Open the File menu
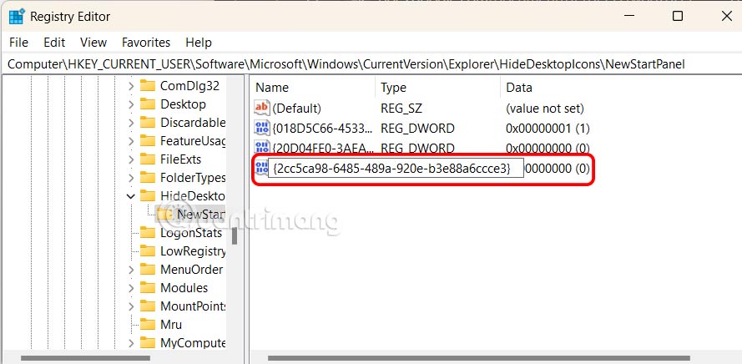 click(x=18, y=43)
